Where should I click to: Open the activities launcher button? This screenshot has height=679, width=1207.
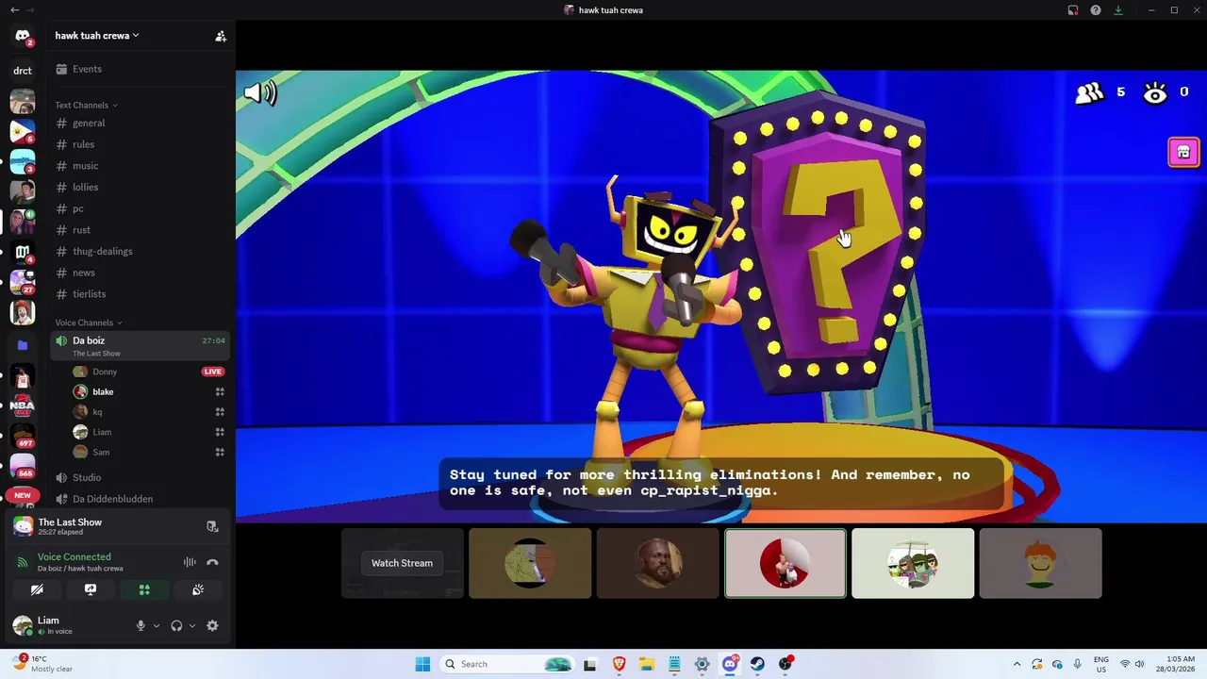click(x=144, y=589)
